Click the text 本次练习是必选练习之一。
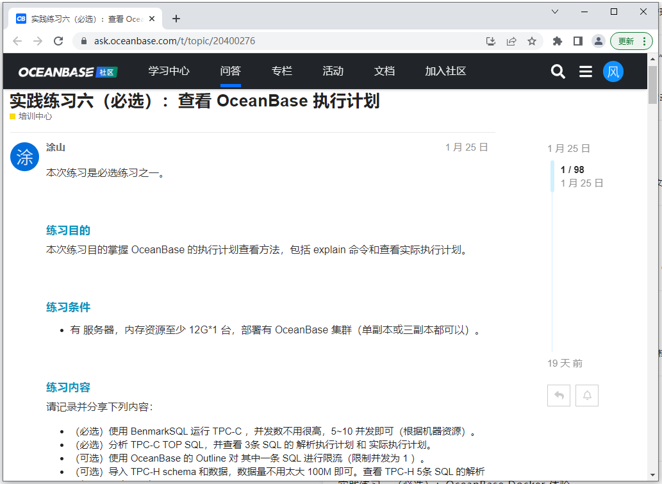 [x=106, y=173]
